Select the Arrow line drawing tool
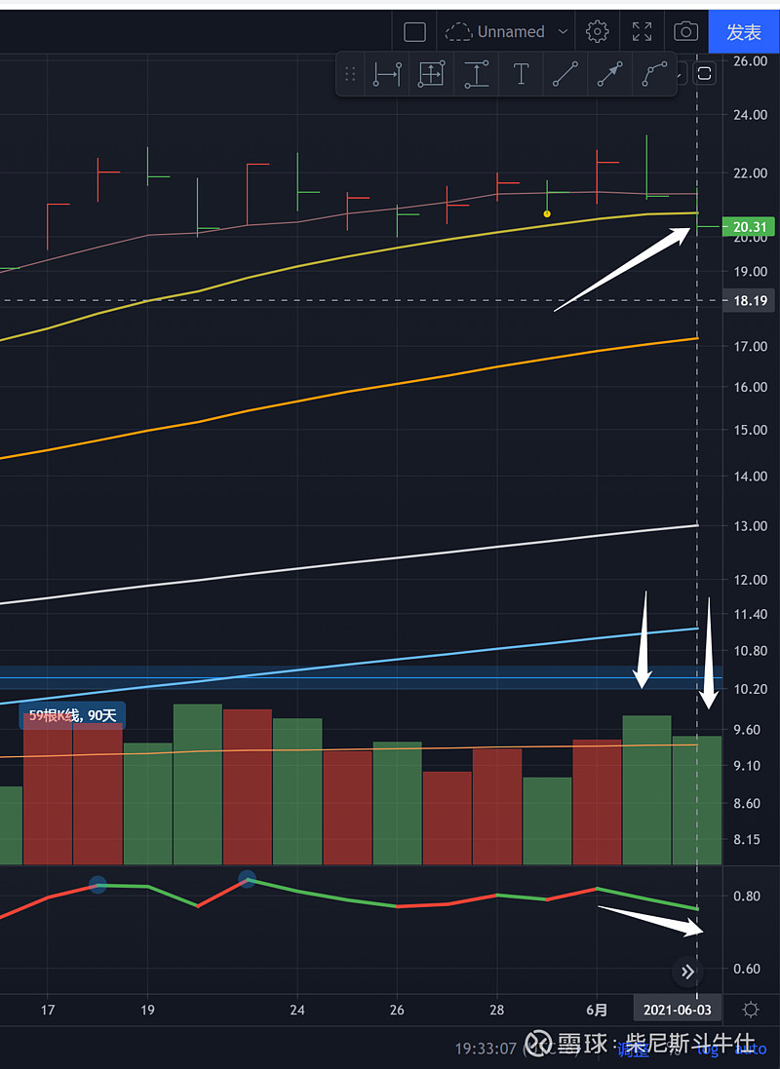The width and height of the screenshot is (780, 1069). click(x=609, y=74)
